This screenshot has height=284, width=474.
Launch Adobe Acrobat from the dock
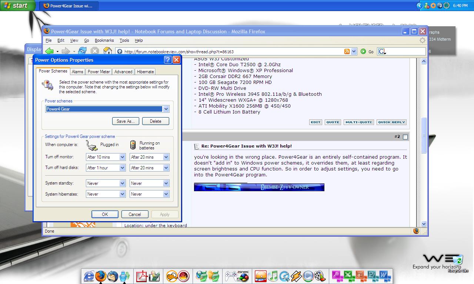(142, 276)
